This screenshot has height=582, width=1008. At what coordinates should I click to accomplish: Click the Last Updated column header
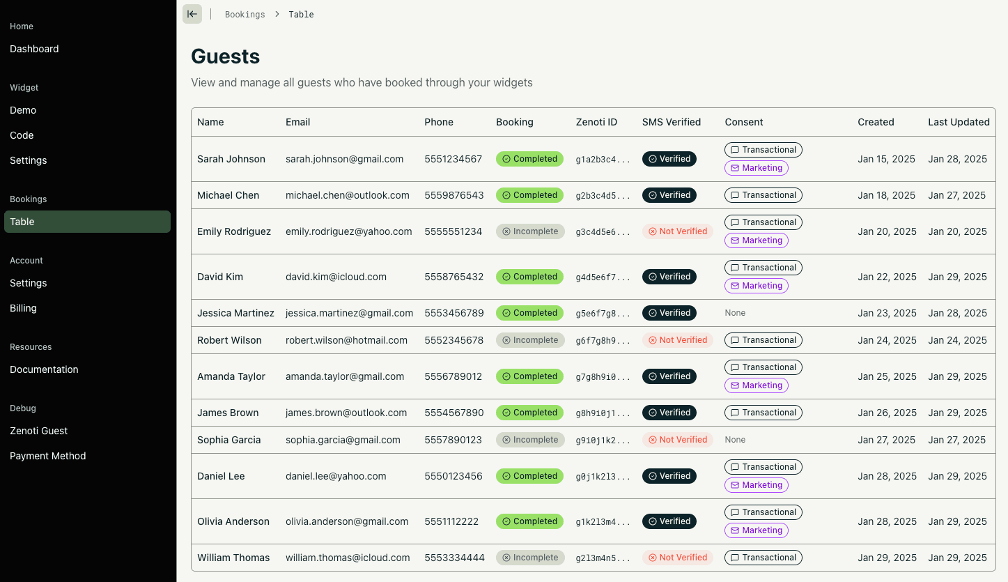958,122
